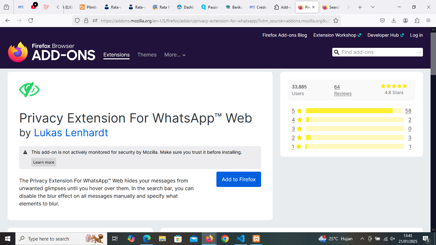Click the browser address bar URL
This screenshot has width=436, height=245.
[215, 20]
